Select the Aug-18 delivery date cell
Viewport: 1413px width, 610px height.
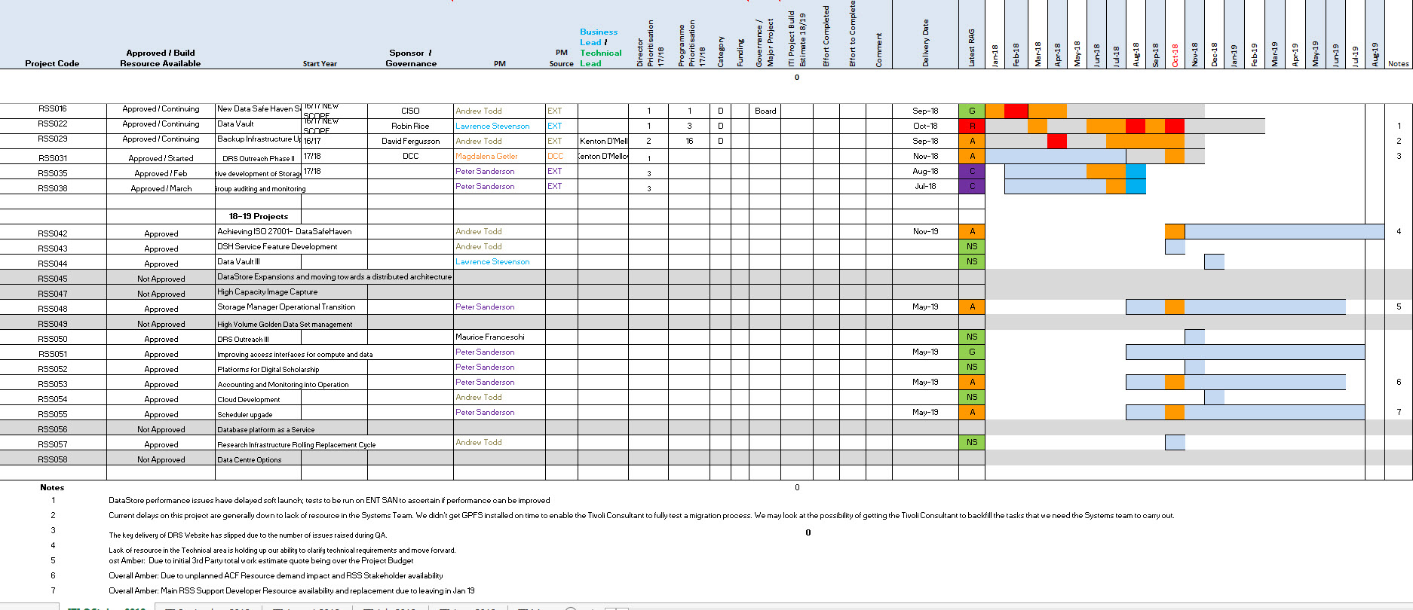925,171
